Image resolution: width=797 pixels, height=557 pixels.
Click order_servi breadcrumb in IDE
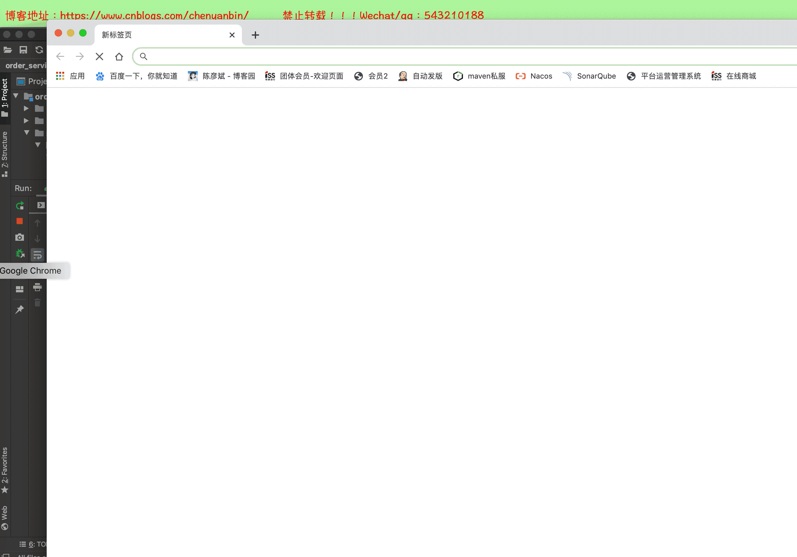(x=26, y=66)
